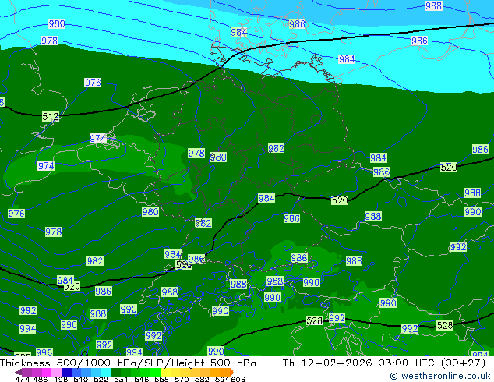Click the blue 996 pressure label

[x=44, y=352]
